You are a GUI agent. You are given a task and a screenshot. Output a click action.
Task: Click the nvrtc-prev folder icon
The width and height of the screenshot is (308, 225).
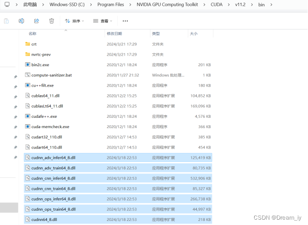pyautogui.click(x=28, y=54)
